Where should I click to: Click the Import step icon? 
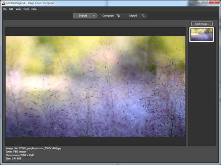tap(94, 16)
